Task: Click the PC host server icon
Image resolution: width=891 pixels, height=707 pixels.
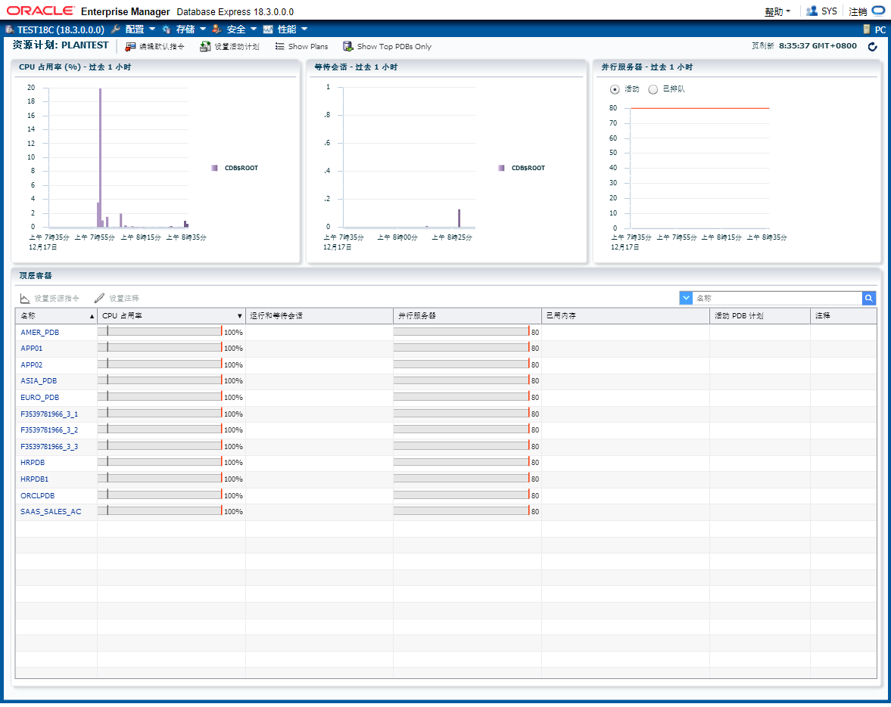Action: point(867,29)
